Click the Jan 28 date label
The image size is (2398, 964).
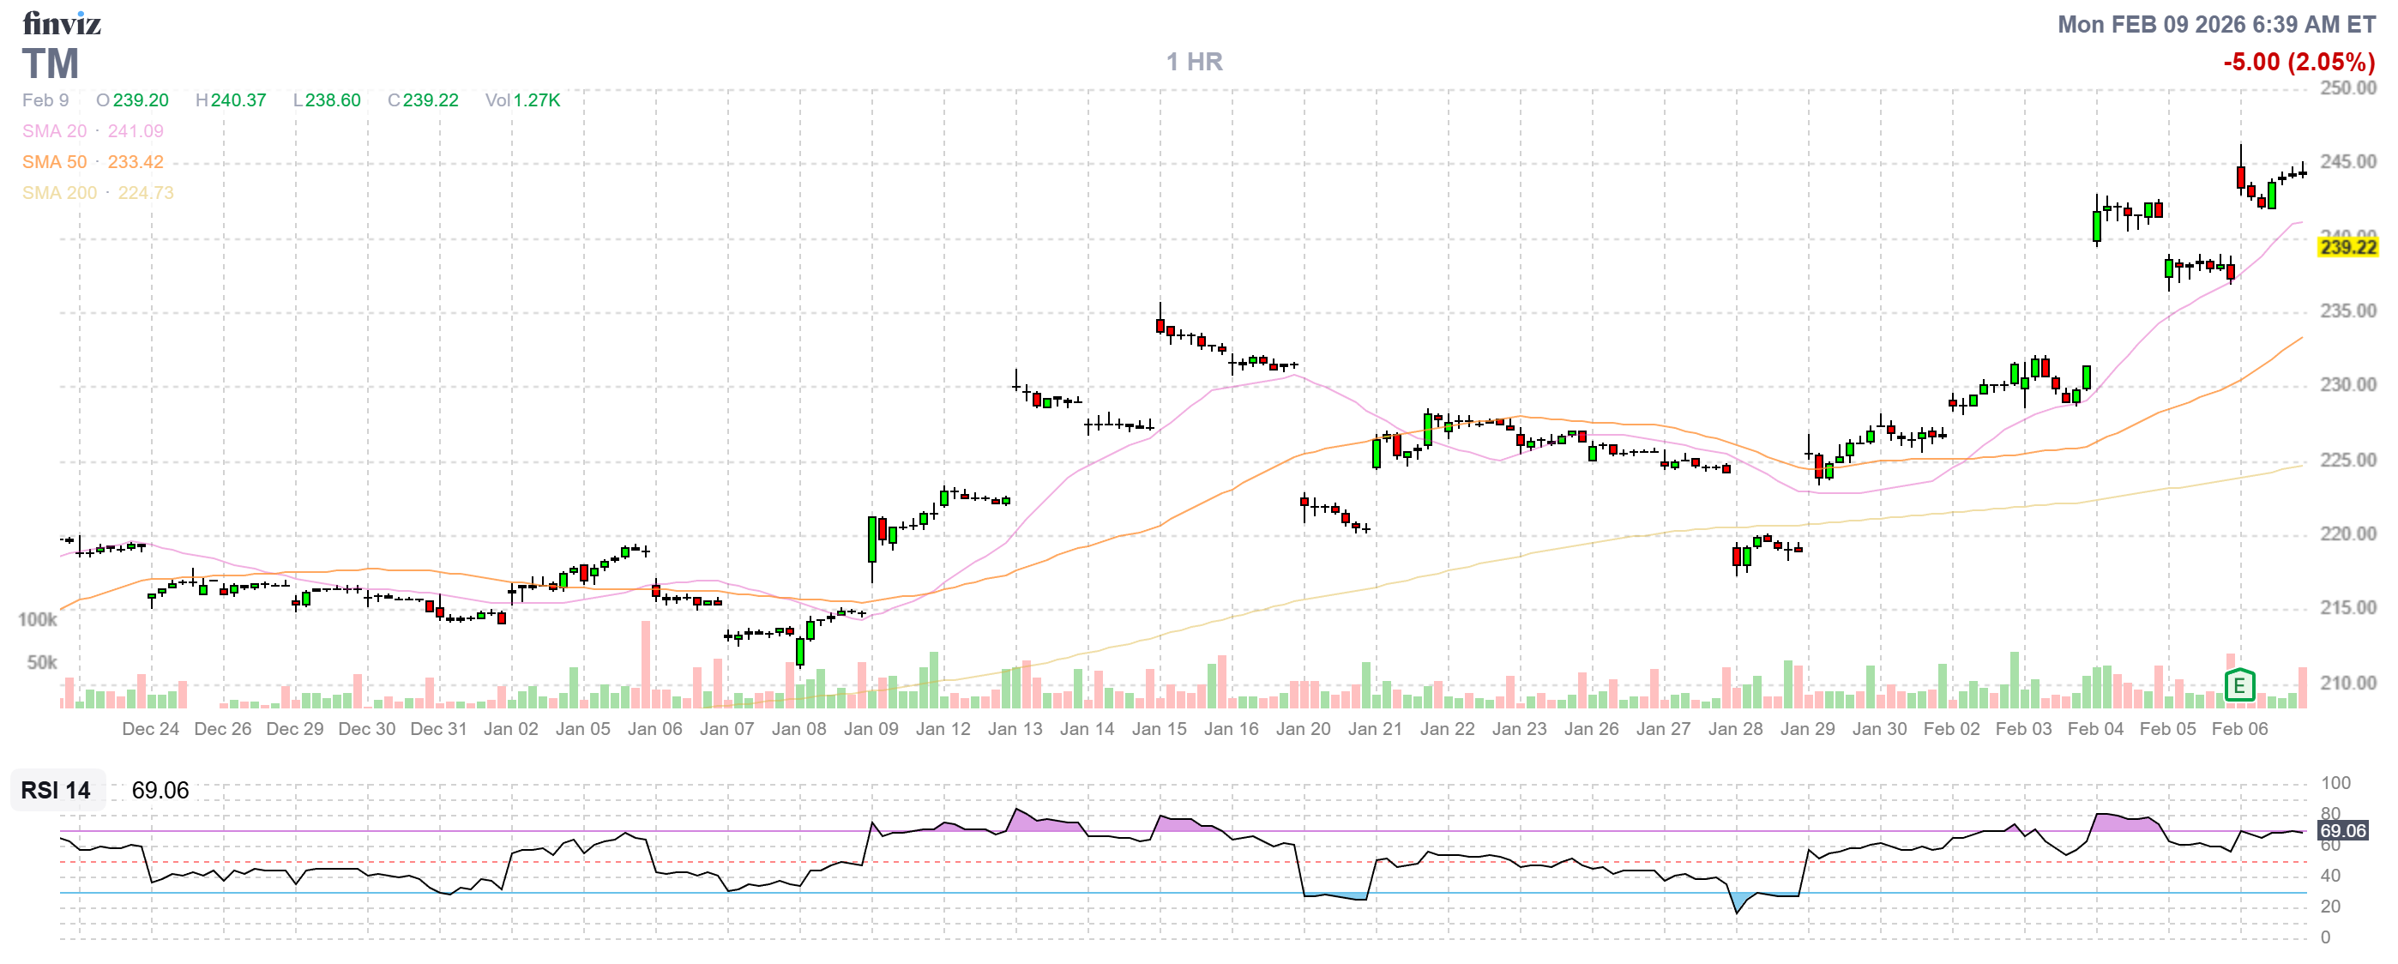click(x=1735, y=729)
